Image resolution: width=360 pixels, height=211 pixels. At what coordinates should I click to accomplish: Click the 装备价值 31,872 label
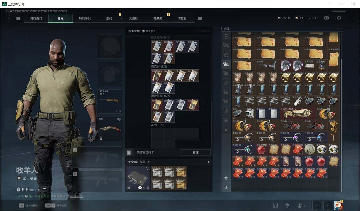[143, 31]
